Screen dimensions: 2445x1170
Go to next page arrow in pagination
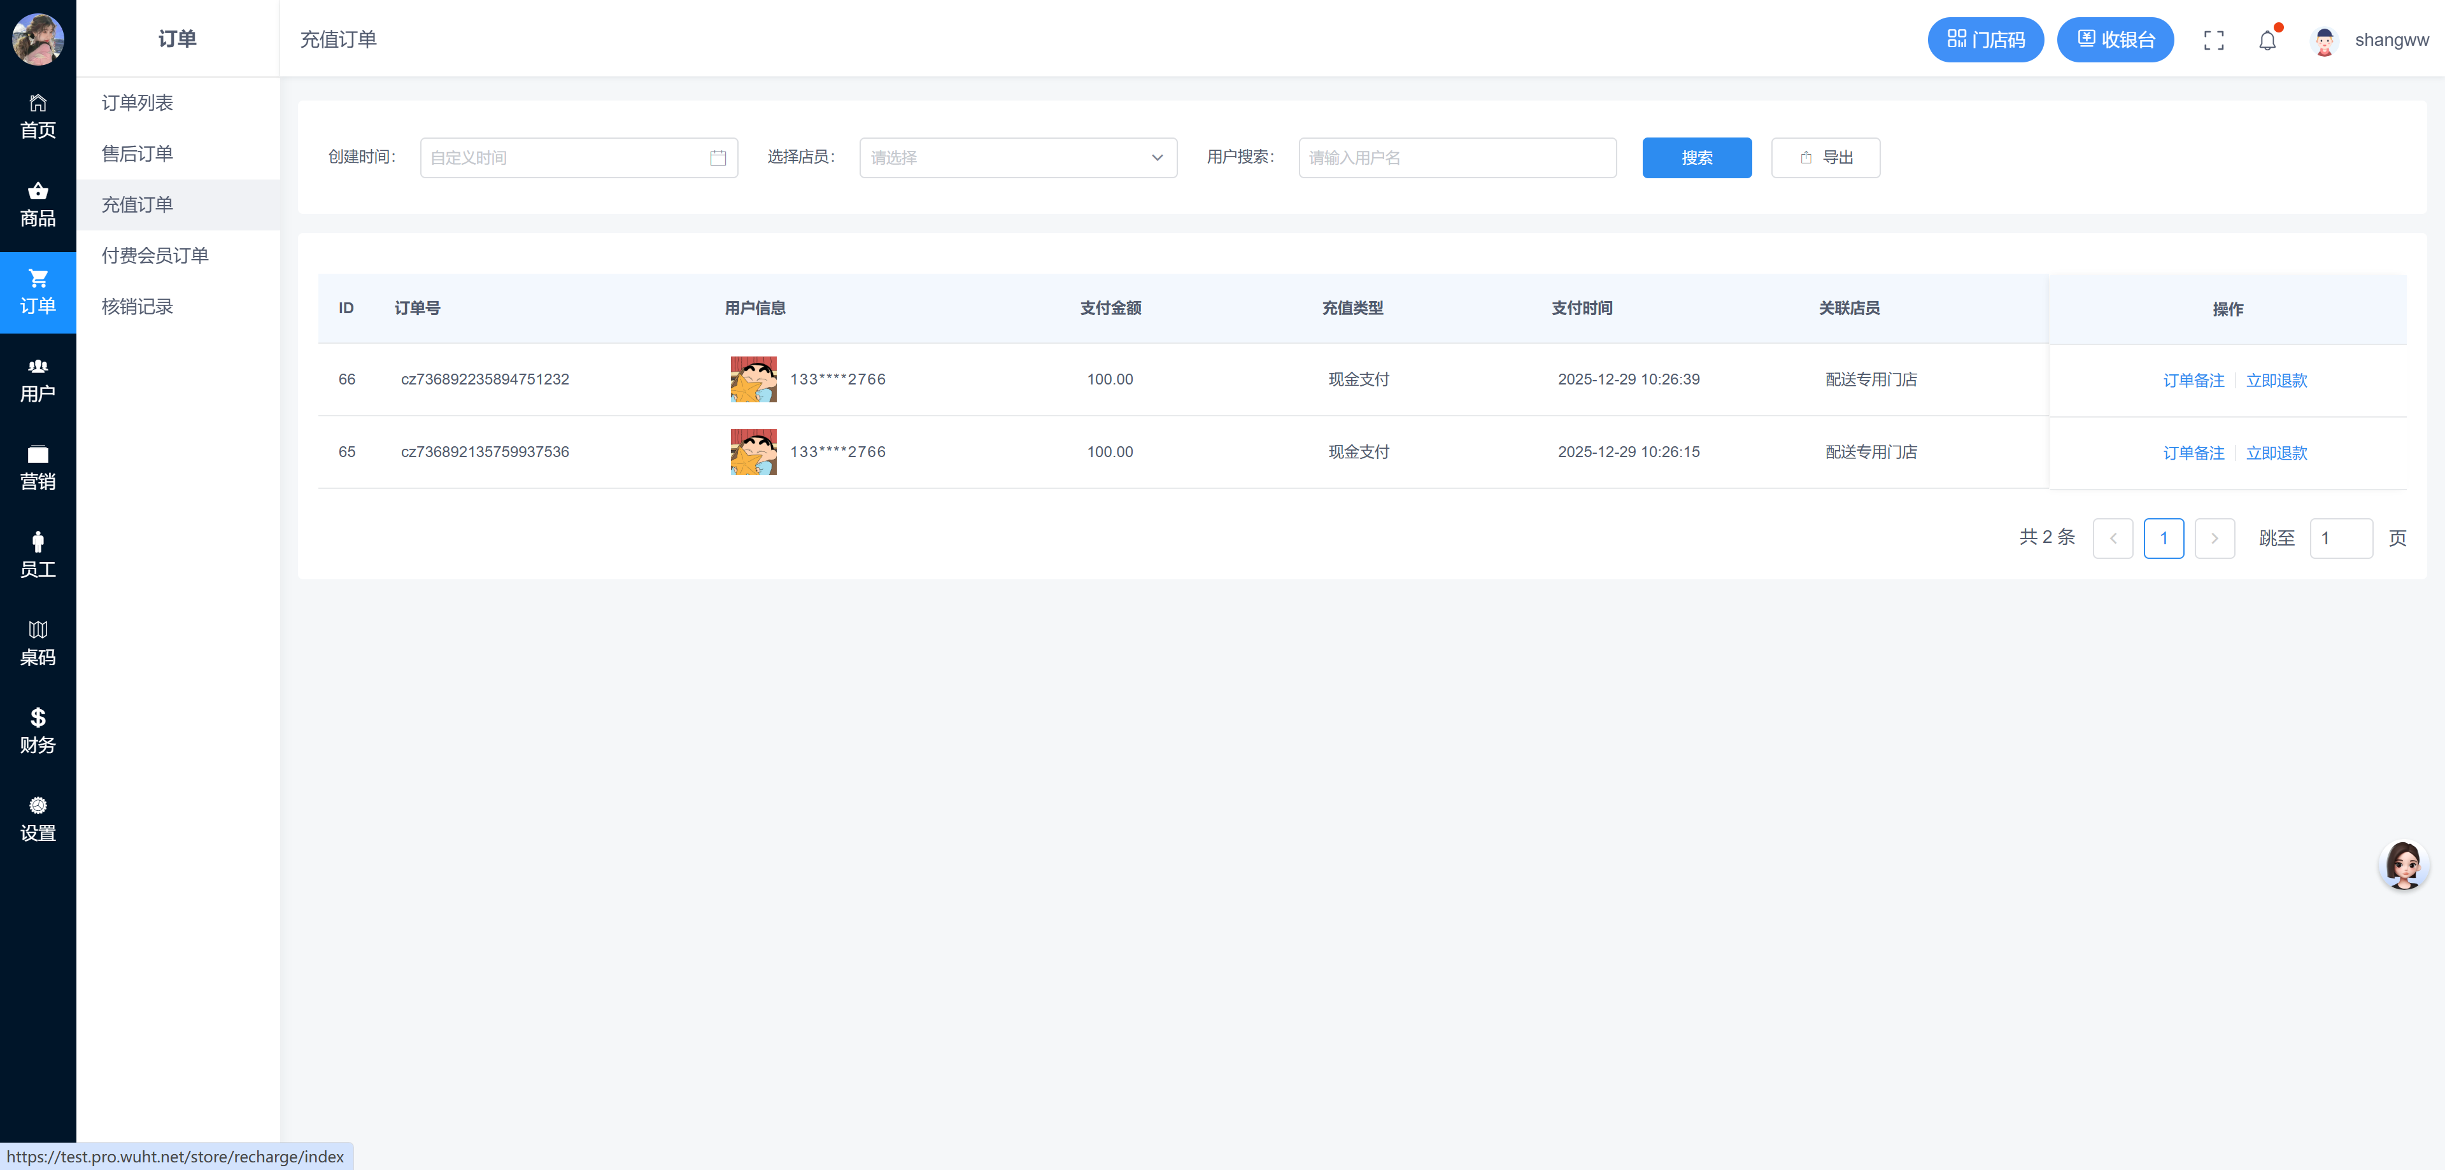click(2215, 538)
